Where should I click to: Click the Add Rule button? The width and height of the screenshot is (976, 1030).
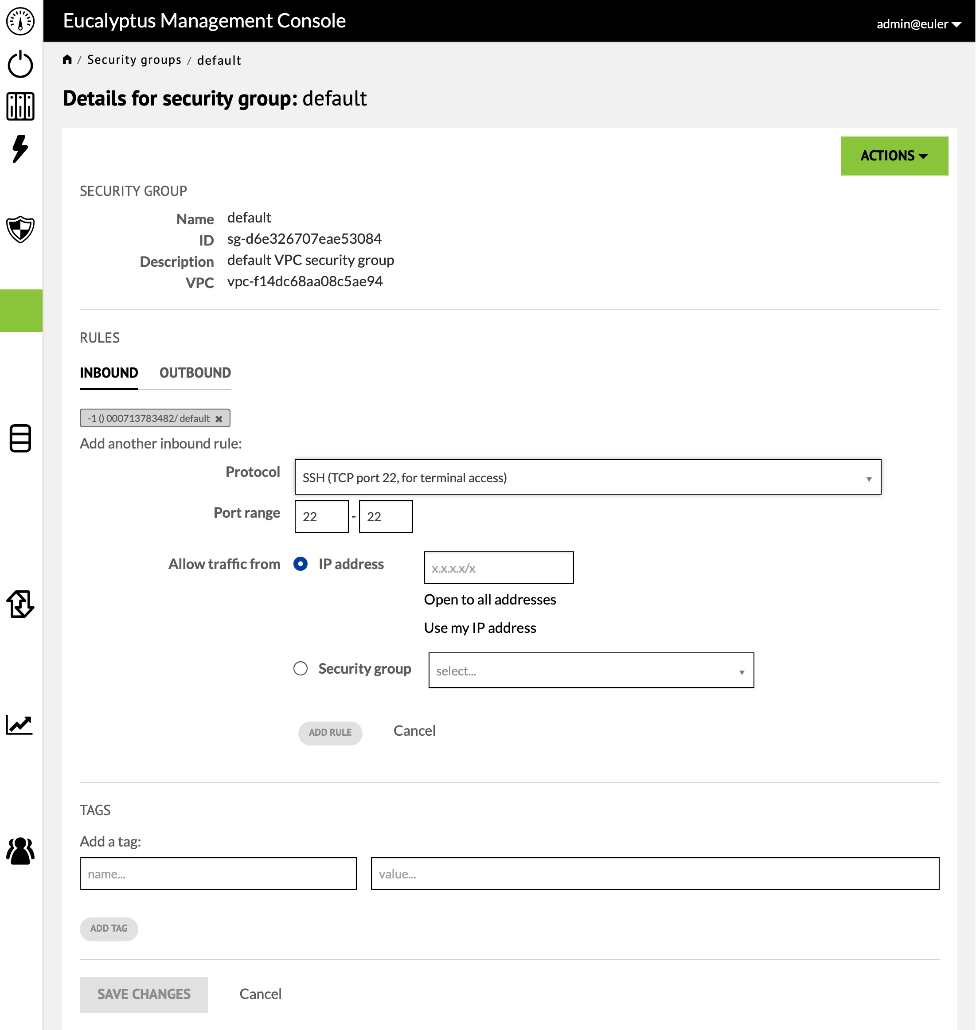click(330, 733)
